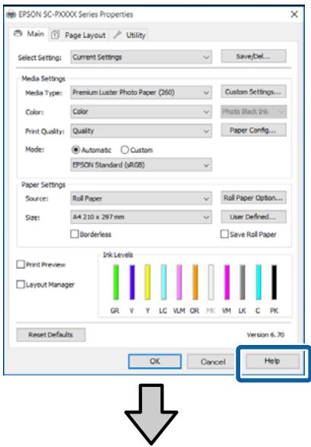Switch to the Utility tab

coord(130,35)
